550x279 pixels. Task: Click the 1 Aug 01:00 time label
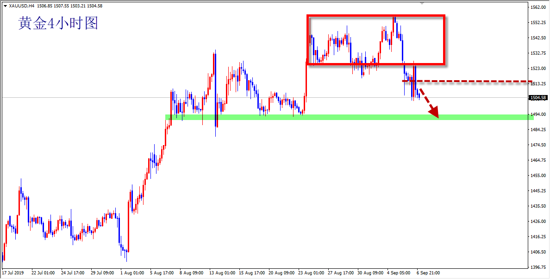(x=132, y=273)
